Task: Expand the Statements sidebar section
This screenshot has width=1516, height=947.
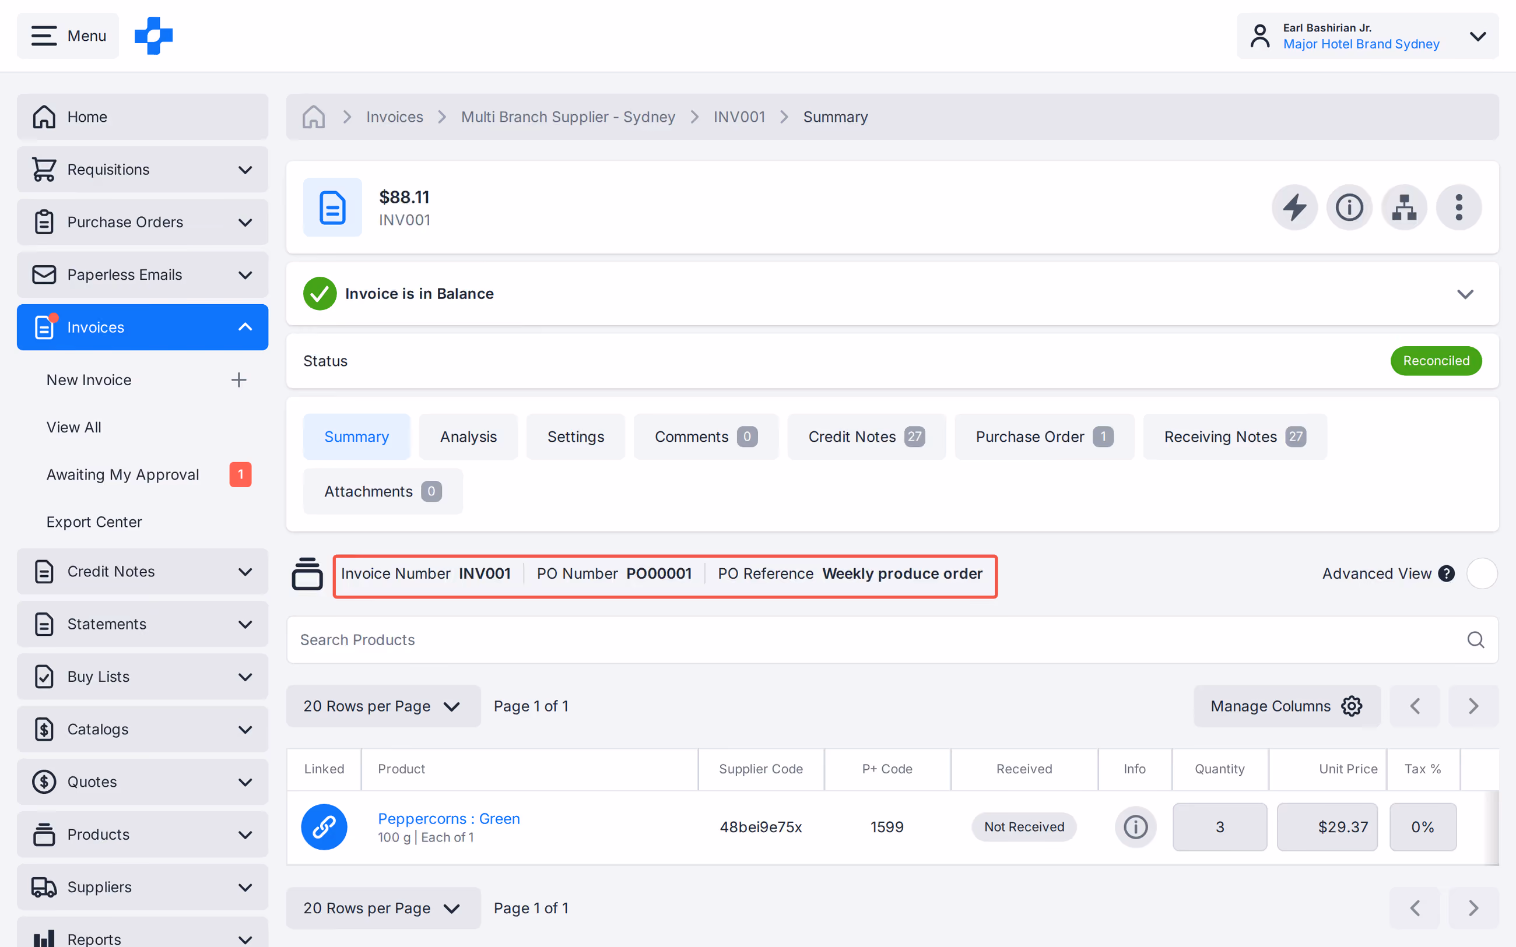Action: 142,624
